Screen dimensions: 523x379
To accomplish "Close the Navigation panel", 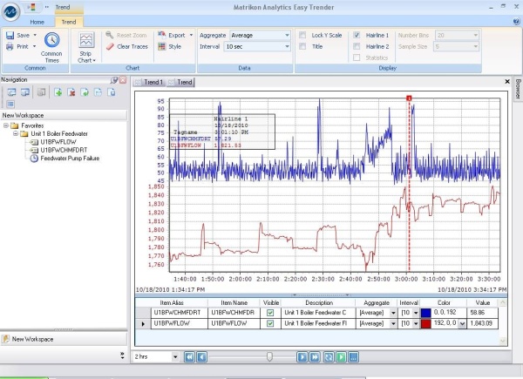I will [x=123, y=80].
